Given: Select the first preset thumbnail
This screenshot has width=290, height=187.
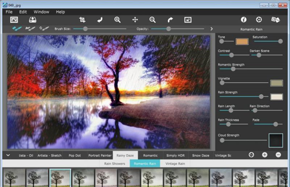Looking at the screenshot, I should [14, 178].
